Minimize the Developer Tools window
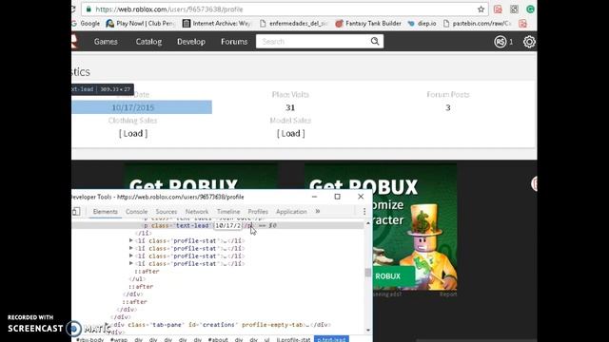The width and height of the screenshot is (609, 342). tap(314, 197)
